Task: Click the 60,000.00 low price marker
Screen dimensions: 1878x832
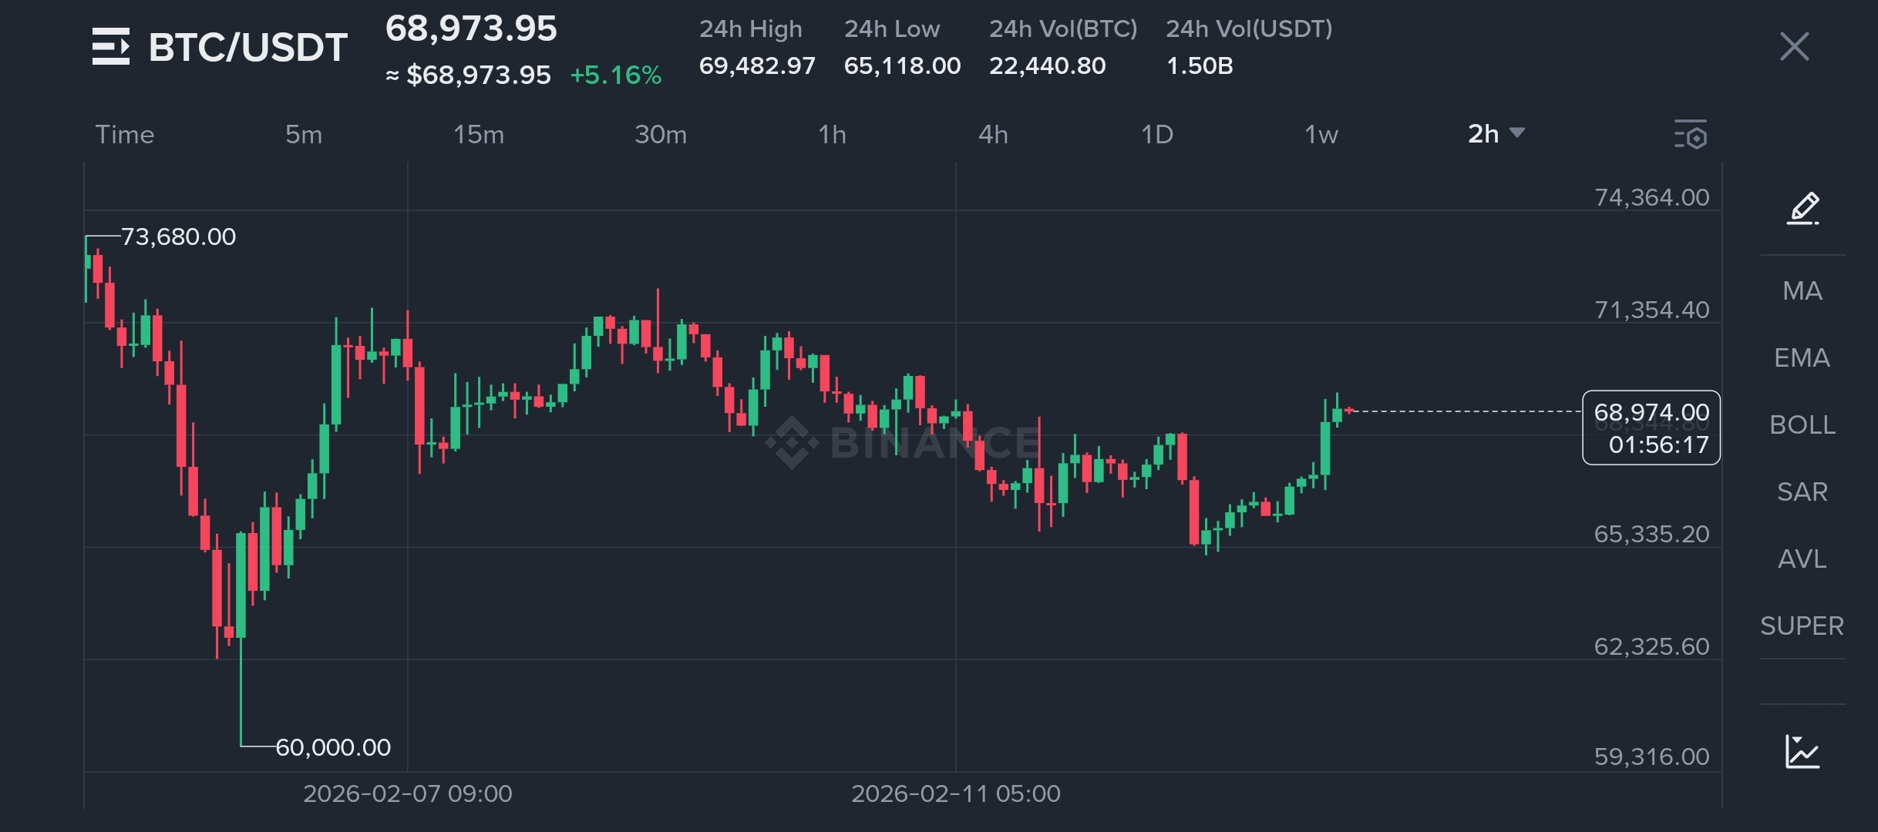Action: [333, 746]
